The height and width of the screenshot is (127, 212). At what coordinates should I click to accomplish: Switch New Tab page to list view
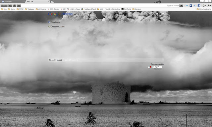coord(160,14)
